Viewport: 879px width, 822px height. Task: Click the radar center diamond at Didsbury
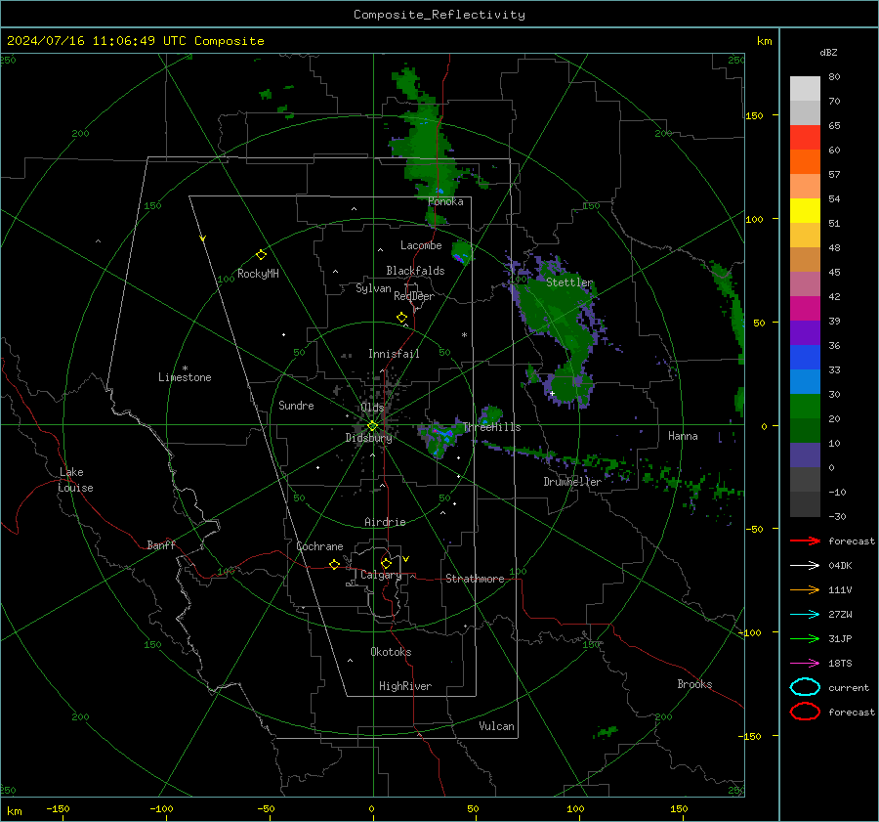pos(372,426)
